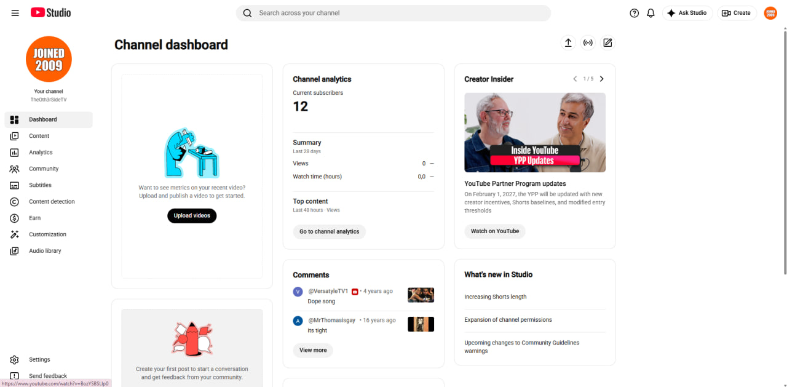Image resolution: width=787 pixels, height=387 pixels.
Task: Open the Help question mark icon
Action: point(635,13)
